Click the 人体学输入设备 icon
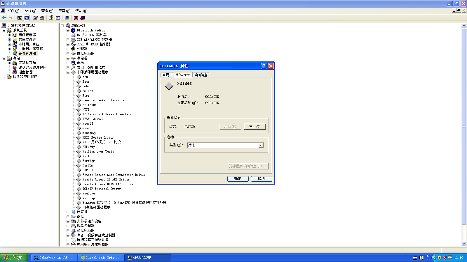Viewport: 467px width, 262px height. coord(73,221)
